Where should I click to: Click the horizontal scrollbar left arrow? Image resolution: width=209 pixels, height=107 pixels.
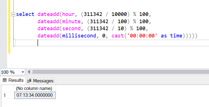29,72
